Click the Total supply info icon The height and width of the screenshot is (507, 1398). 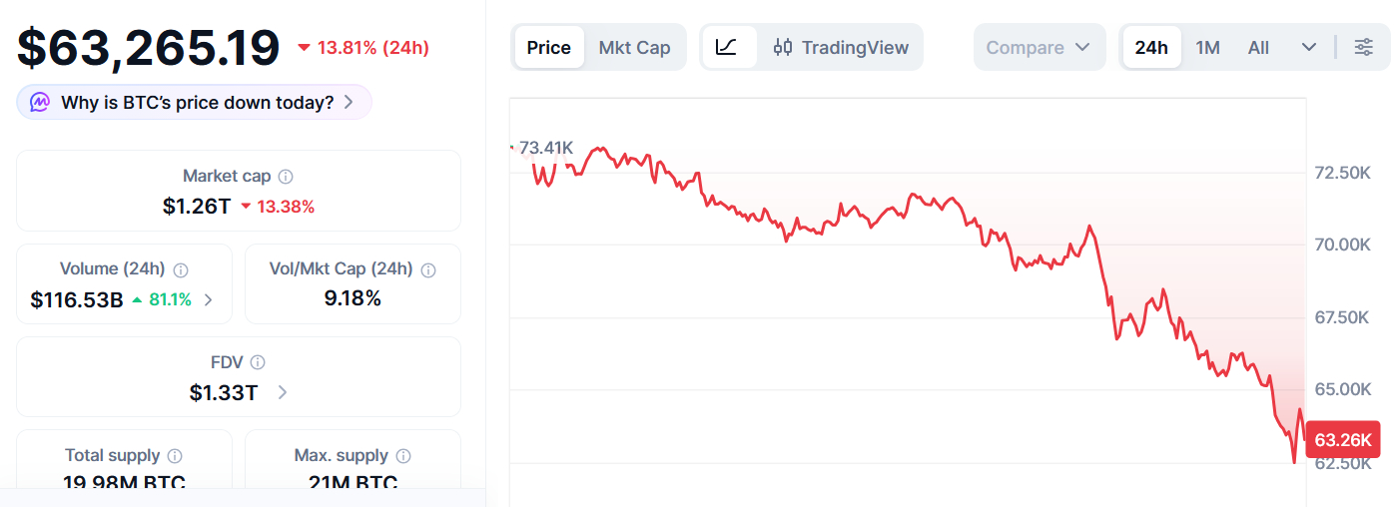175,456
